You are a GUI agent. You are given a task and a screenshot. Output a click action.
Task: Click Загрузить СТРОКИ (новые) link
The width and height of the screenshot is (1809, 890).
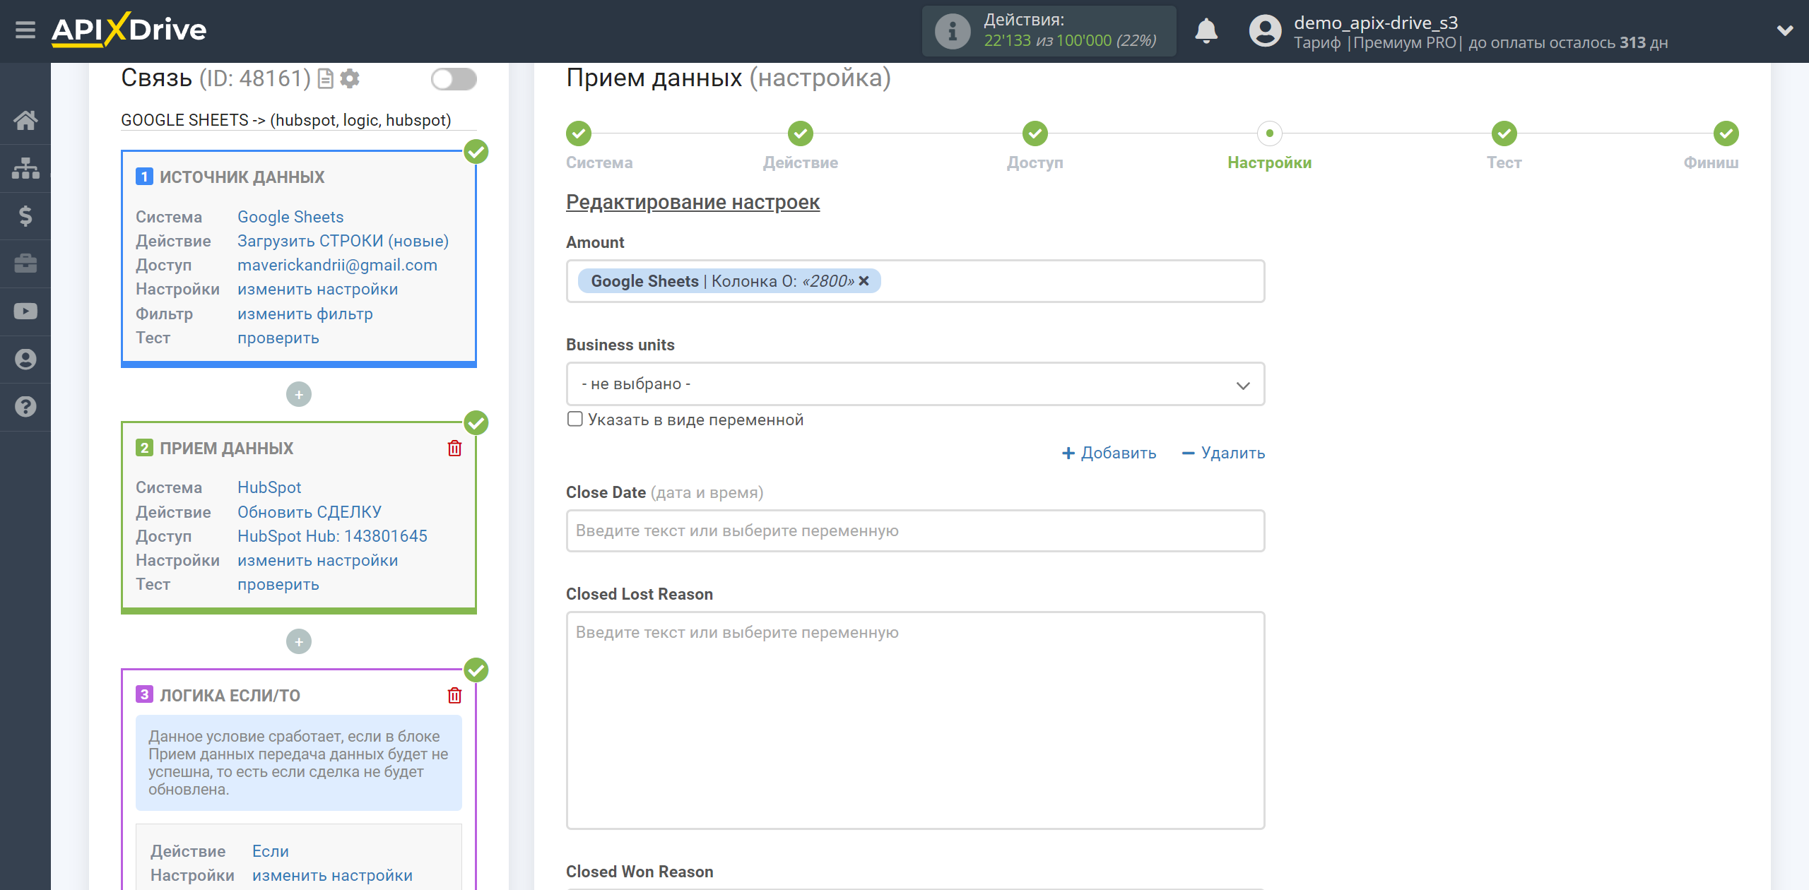pos(343,241)
